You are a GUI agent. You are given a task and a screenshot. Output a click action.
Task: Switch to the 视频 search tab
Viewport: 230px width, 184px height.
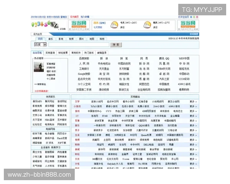point(71,39)
